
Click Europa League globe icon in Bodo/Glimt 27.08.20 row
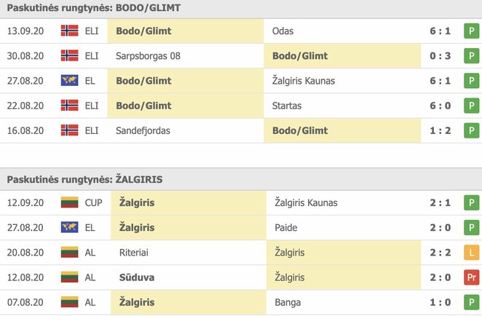point(70,81)
